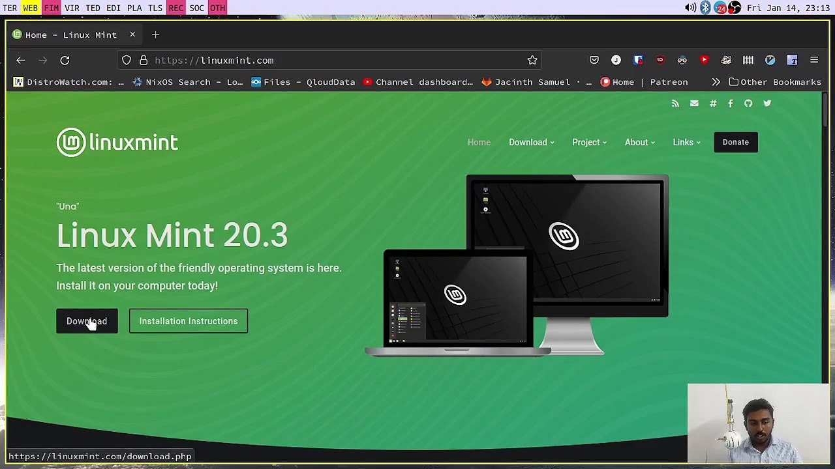Screen dimensions: 835x469
Task: Switch to the TER workspace
Action: (x=9, y=8)
